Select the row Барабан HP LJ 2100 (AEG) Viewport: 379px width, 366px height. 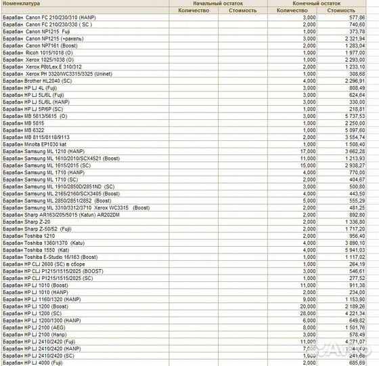184,327
